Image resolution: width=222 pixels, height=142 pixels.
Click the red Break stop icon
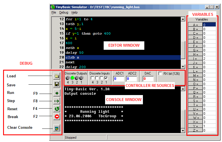point(56,116)
